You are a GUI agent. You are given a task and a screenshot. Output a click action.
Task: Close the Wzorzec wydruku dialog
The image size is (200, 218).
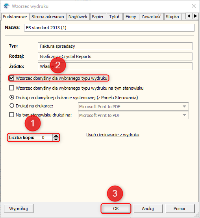[193, 6]
